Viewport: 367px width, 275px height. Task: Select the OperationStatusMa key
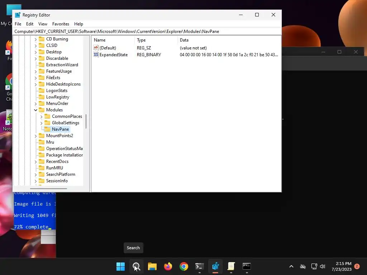pos(65,149)
